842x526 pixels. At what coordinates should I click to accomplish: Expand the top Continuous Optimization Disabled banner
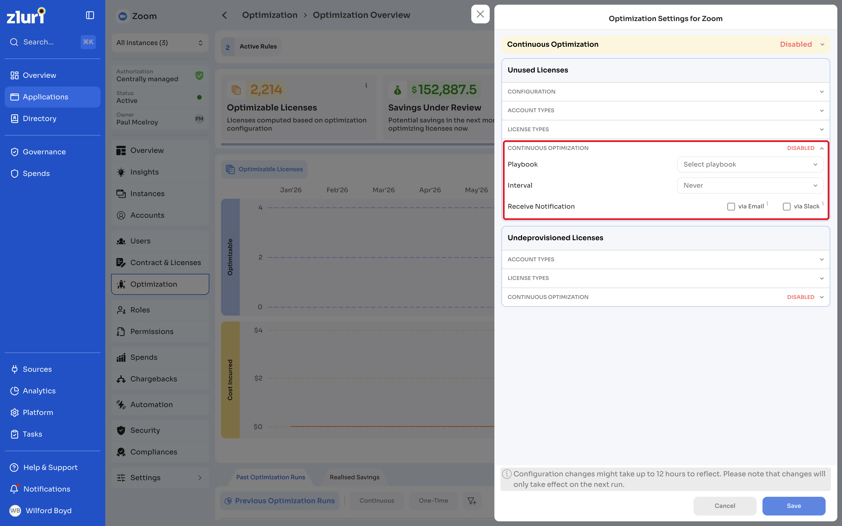(x=666, y=44)
